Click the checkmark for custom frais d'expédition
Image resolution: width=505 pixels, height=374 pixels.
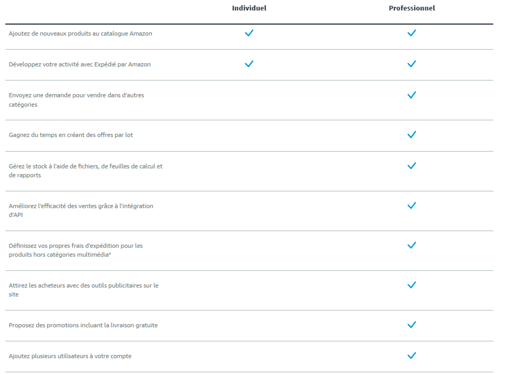(412, 245)
